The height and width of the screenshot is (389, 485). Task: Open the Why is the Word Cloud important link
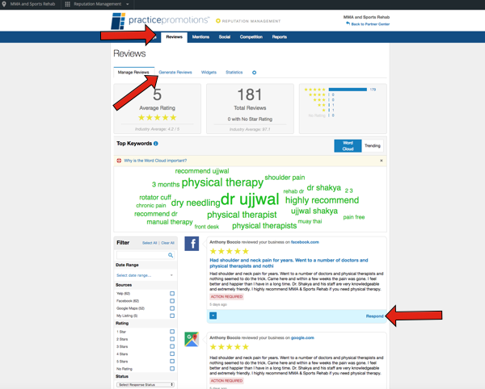[155, 161]
